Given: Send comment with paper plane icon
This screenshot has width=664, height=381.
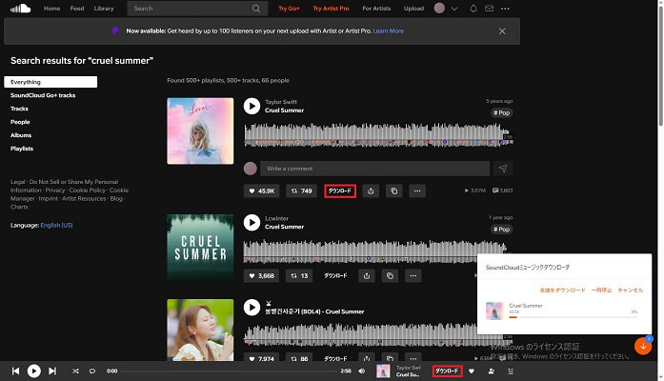Looking at the screenshot, I should pyautogui.click(x=503, y=169).
